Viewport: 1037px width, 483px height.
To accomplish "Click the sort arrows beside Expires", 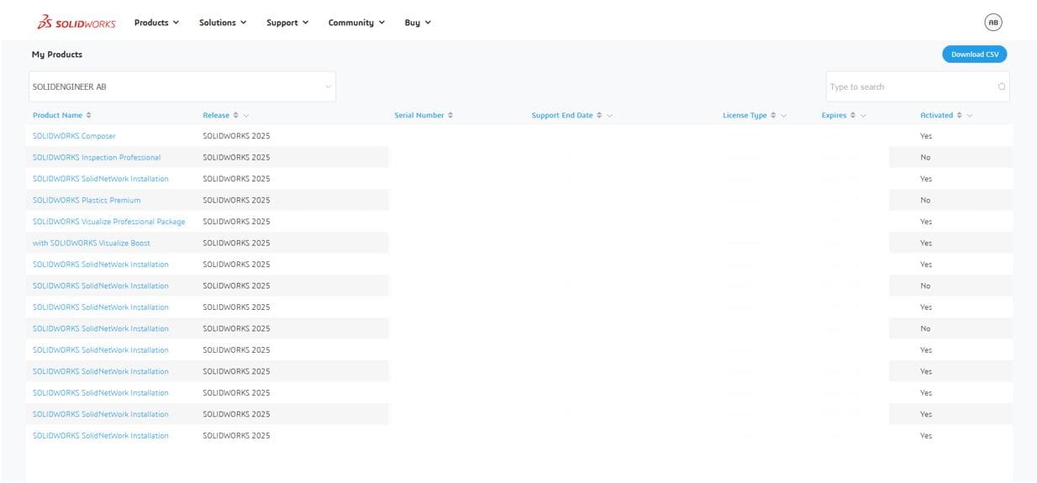I will click(x=853, y=115).
